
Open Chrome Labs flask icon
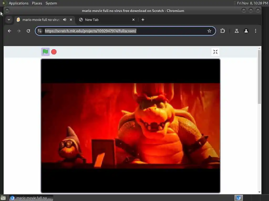pyautogui.click(x=237, y=31)
